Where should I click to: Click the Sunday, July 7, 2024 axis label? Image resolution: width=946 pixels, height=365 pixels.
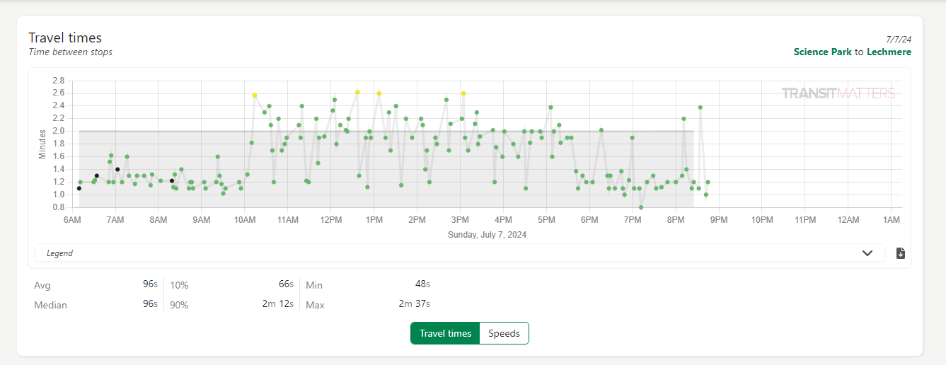pos(487,235)
